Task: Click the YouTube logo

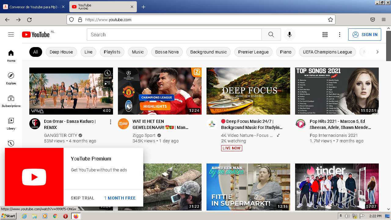Action: pos(36,35)
